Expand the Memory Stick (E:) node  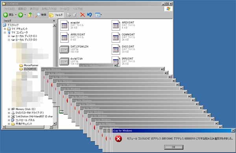9,109
